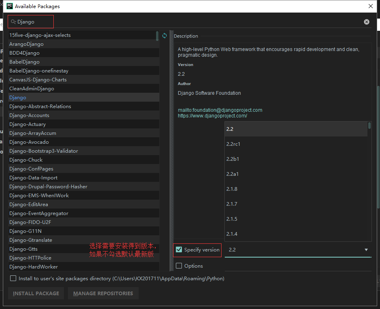Viewport: 380px width, 309px height.
Task: Select Django-Abstract-Relations package
Action: pos(84,107)
